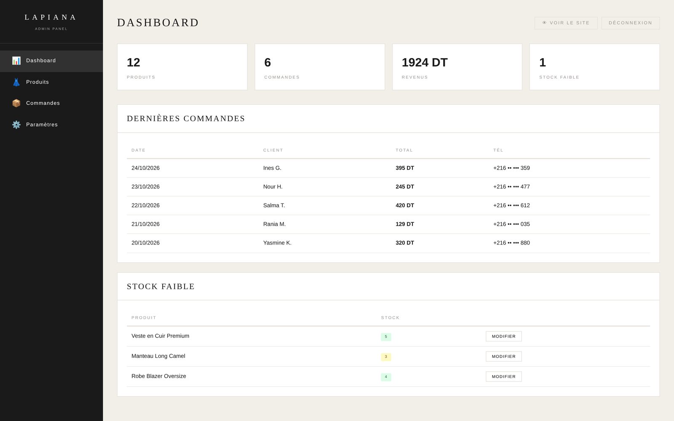Screen dimensions: 674x421
Task: Click the LAPIANA logo text
Action: [x=51, y=17]
